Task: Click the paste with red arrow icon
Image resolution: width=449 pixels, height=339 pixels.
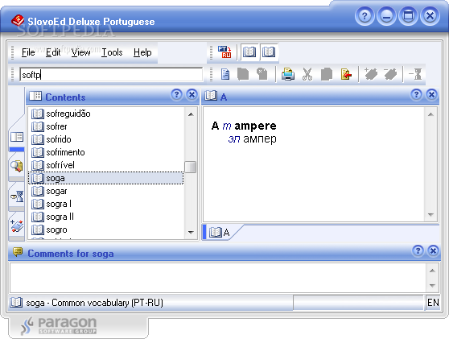Action: 346,75
